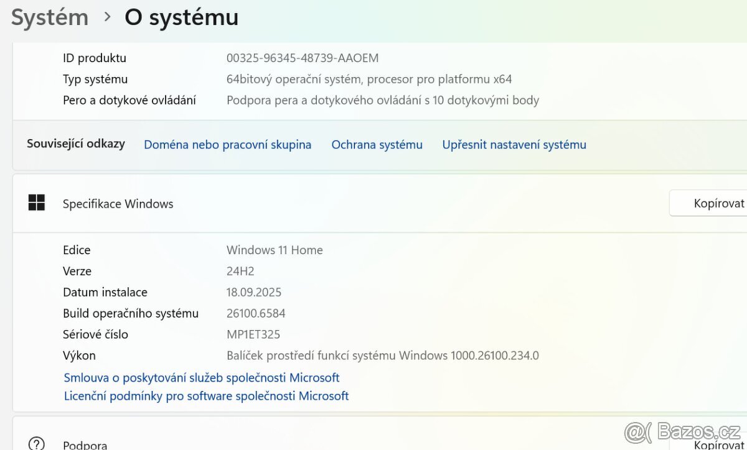Click the Windows logo icon beside Specifikace Windows
The height and width of the screenshot is (450, 747).
[37, 203]
